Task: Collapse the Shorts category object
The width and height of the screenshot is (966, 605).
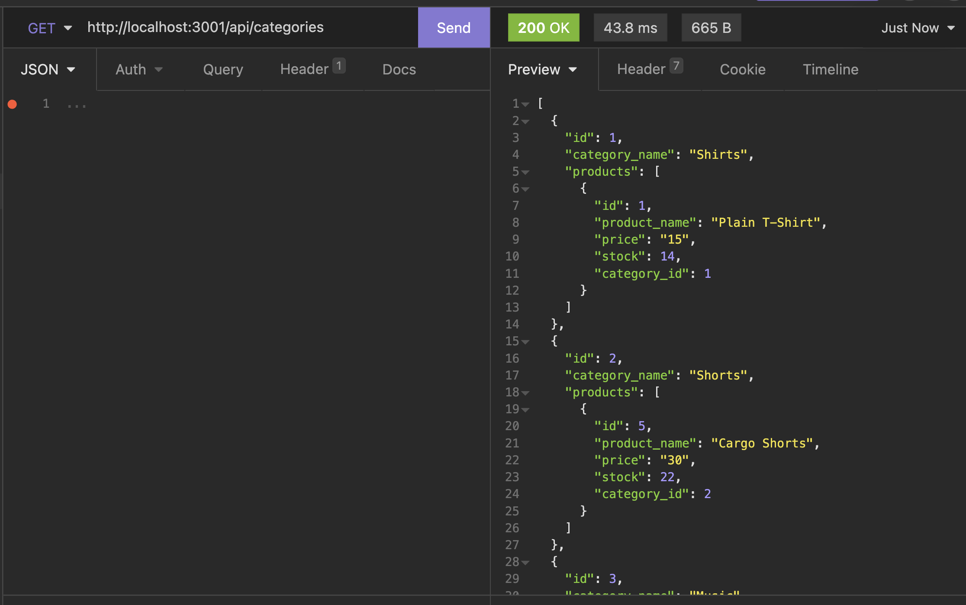Action: (x=525, y=341)
